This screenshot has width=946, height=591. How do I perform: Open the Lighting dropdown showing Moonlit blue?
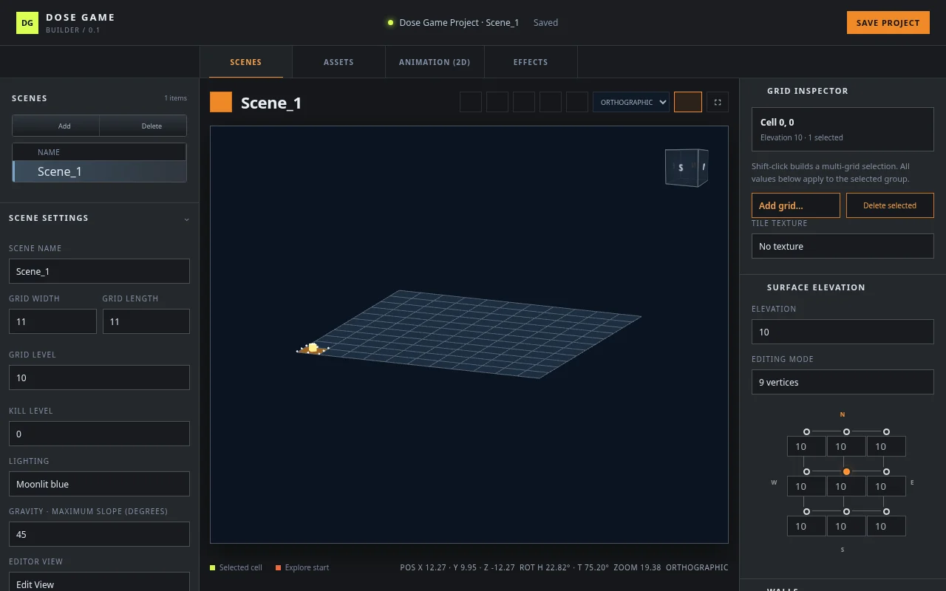point(99,484)
